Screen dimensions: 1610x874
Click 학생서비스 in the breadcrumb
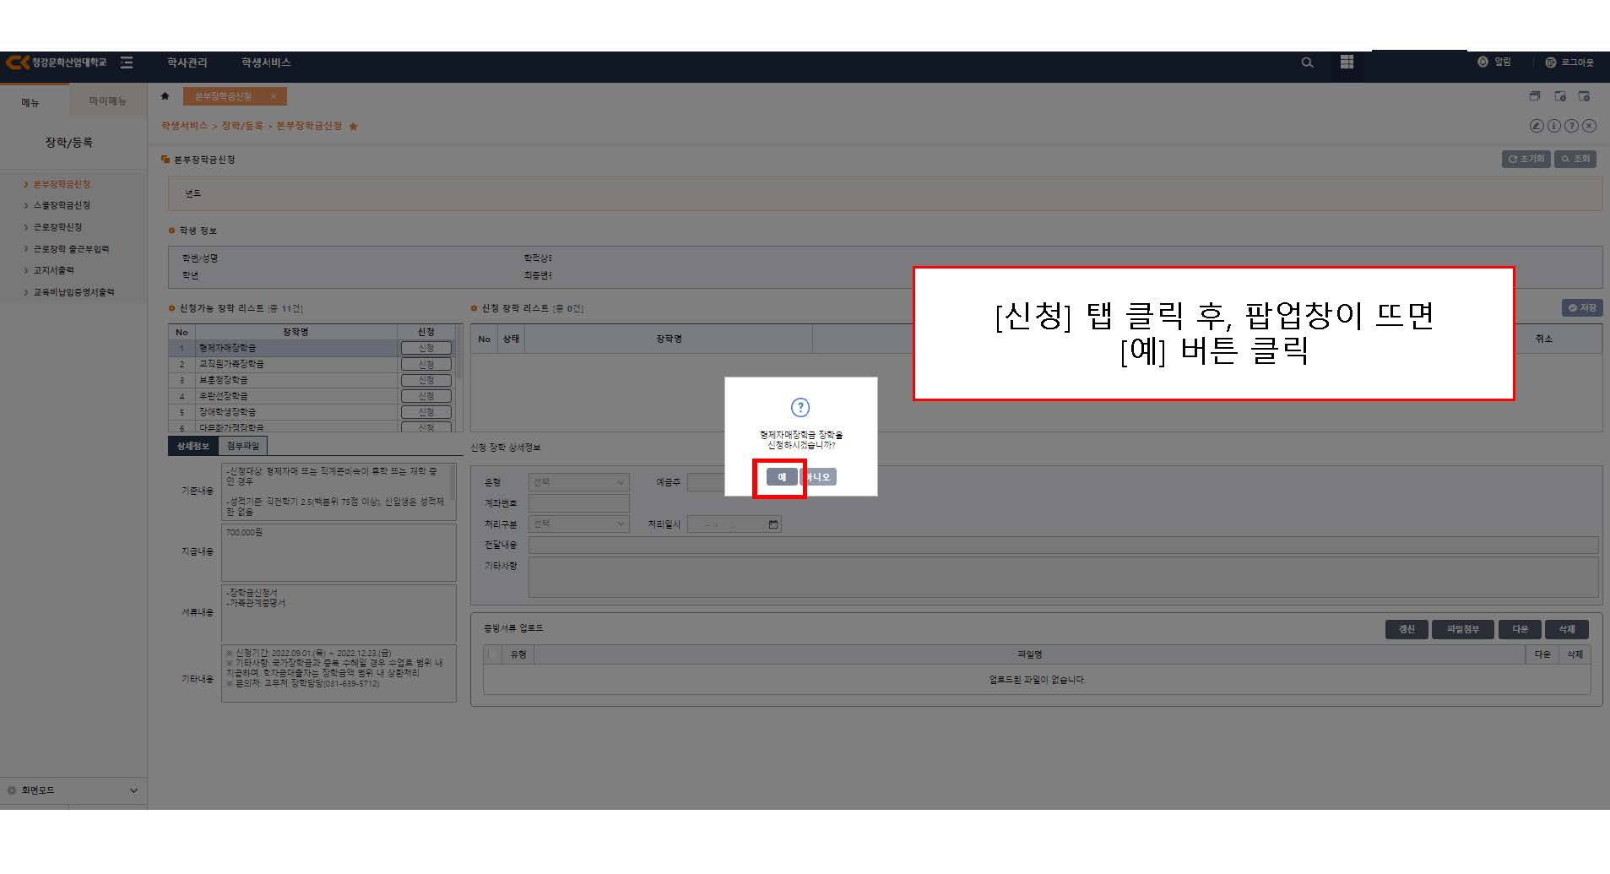tap(184, 126)
